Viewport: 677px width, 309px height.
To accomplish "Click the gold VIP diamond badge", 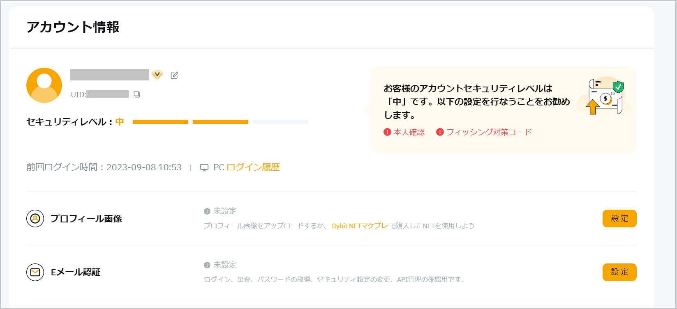I will pyautogui.click(x=157, y=75).
